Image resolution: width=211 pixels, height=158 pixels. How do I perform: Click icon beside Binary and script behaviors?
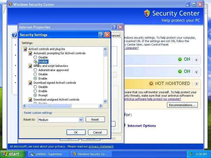[x=30, y=66]
